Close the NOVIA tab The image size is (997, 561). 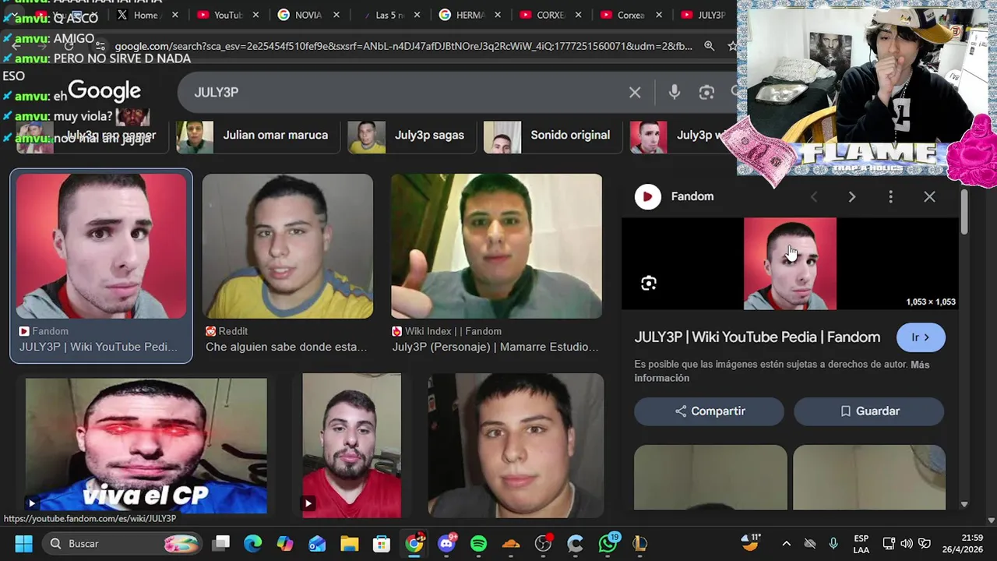pyautogui.click(x=336, y=15)
